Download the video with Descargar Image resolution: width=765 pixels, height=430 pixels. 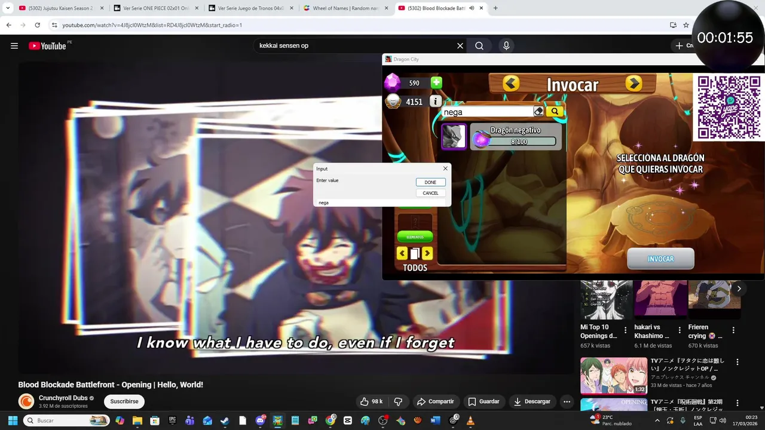(x=532, y=401)
